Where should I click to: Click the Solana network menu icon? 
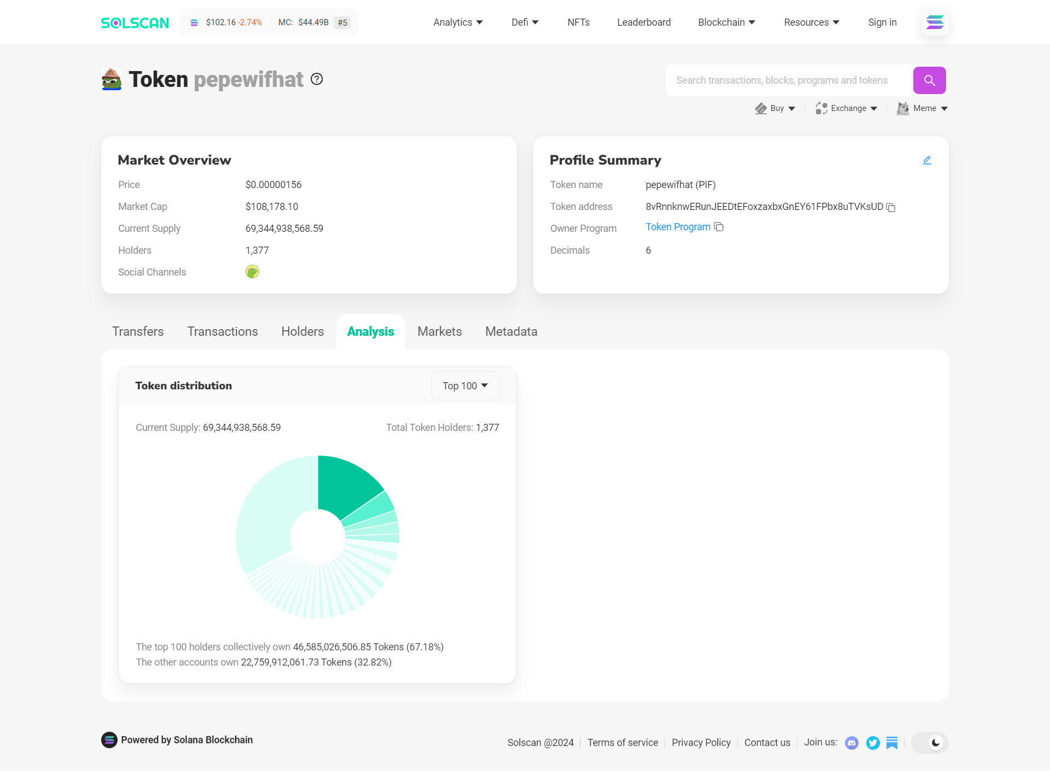[935, 22]
